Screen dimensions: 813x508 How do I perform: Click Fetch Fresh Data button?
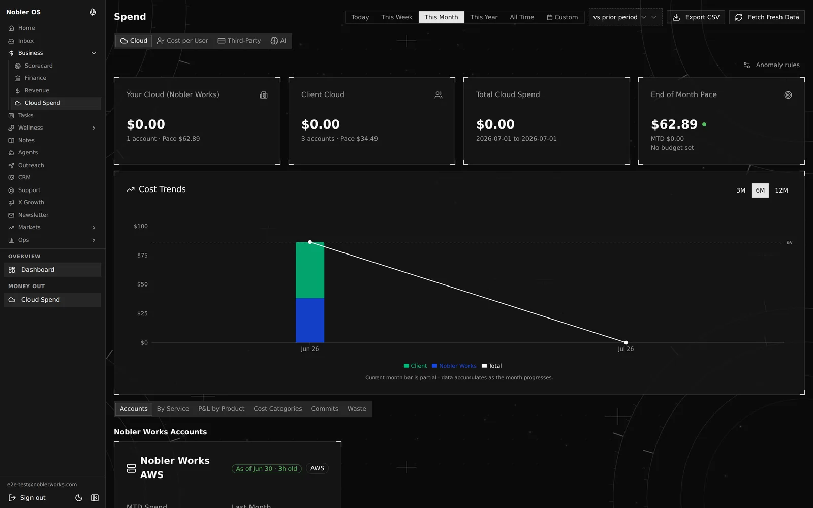[x=767, y=17]
